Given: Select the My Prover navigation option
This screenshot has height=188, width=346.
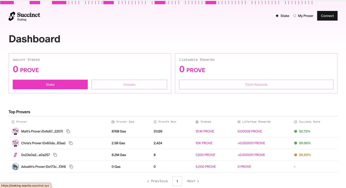Looking at the screenshot, I should pos(303,16).
